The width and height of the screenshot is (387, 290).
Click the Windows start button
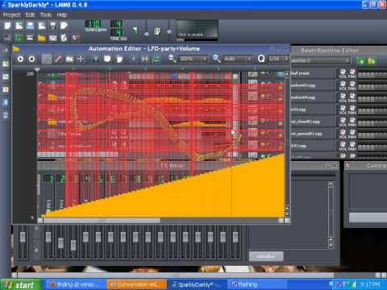(x=21, y=284)
